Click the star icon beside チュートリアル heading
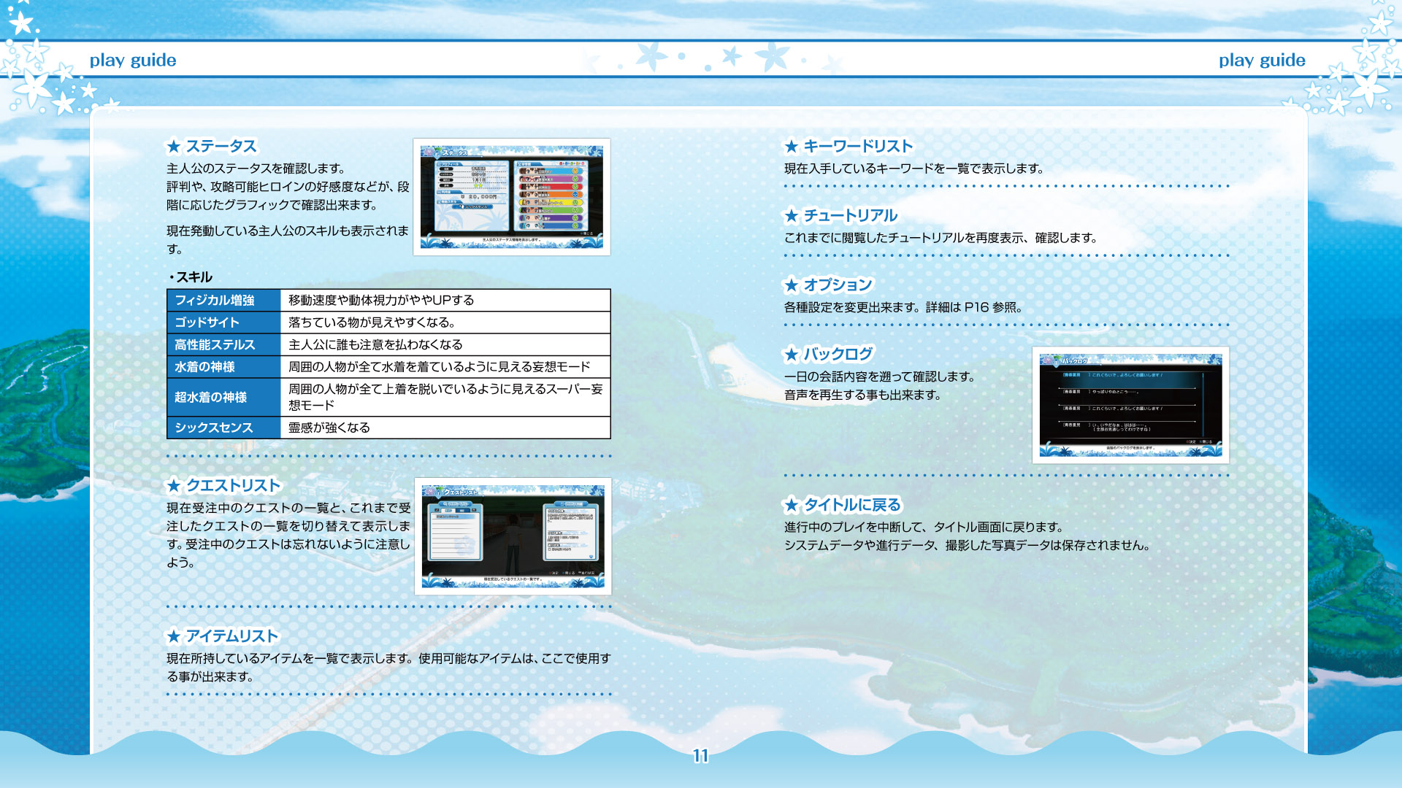This screenshot has height=788, width=1402. click(x=792, y=216)
